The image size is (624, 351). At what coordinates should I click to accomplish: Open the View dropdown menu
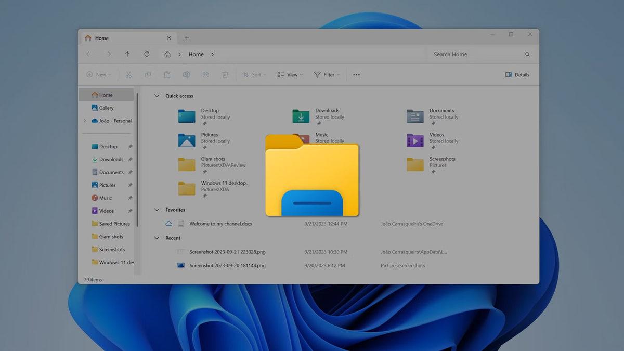pos(289,74)
